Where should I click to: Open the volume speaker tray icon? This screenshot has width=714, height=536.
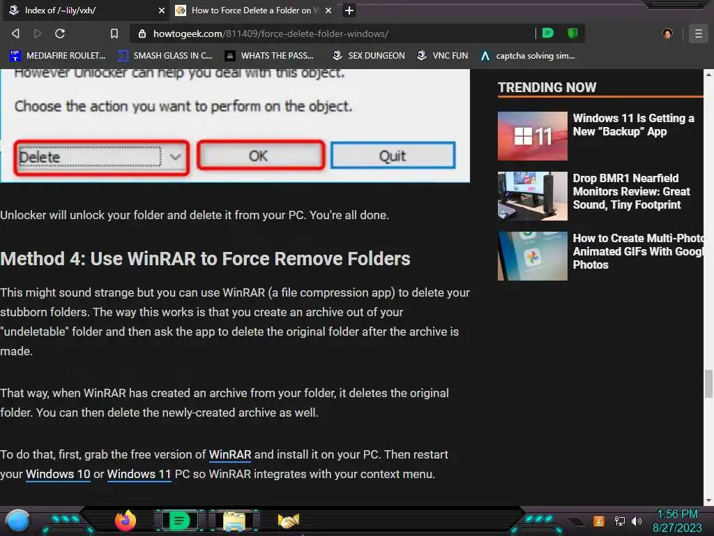click(636, 521)
